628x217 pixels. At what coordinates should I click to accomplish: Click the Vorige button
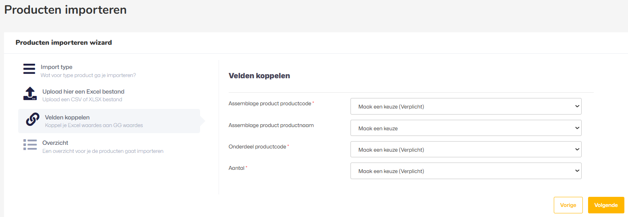pos(568,205)
